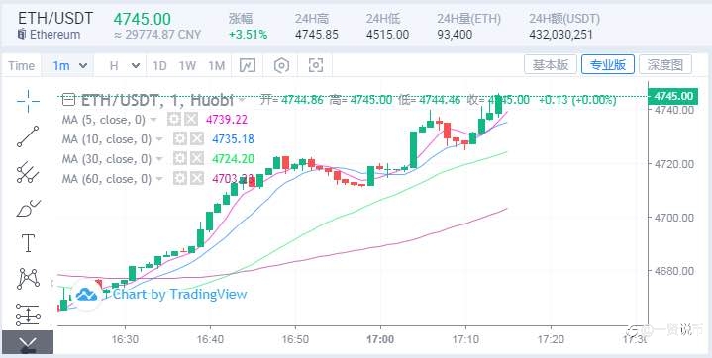This screenshot has width=712, height=358.
Task: Click the 4700.00 price axis label
Action: (x=674, y=218)
